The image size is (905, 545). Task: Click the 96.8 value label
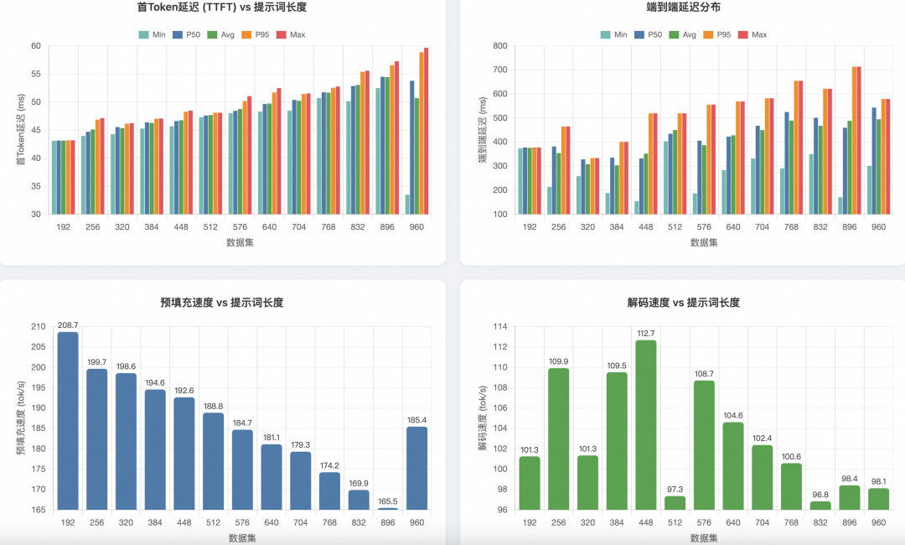pos(820,495)
